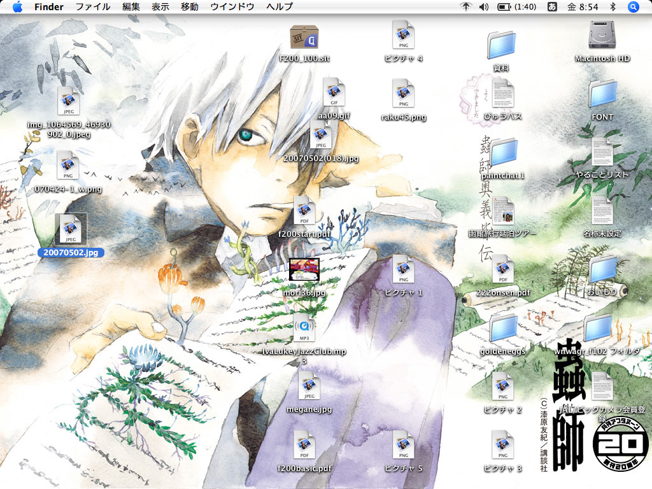The width and height of the screenshot is (652, 489).
Task: Open the 移動 menu
Action: (190, 6)
